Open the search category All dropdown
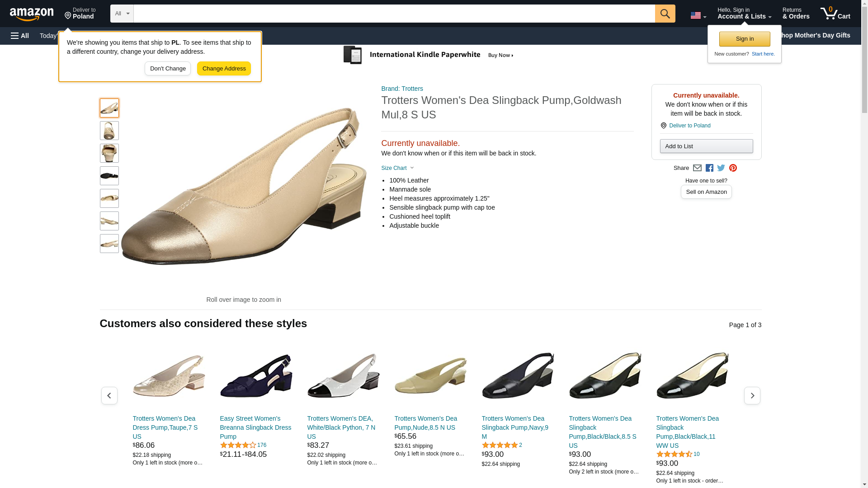The image size is (868, 488). coord(122,14)
